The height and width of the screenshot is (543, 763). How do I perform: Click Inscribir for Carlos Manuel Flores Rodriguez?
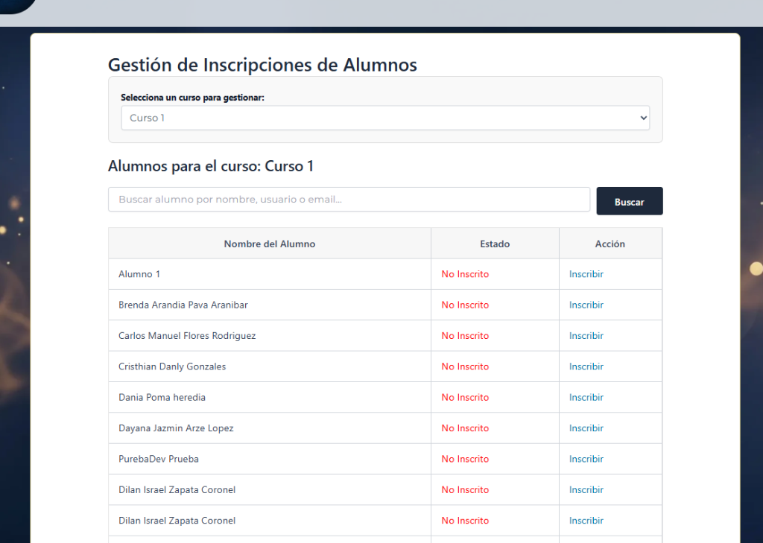point(586,335)
